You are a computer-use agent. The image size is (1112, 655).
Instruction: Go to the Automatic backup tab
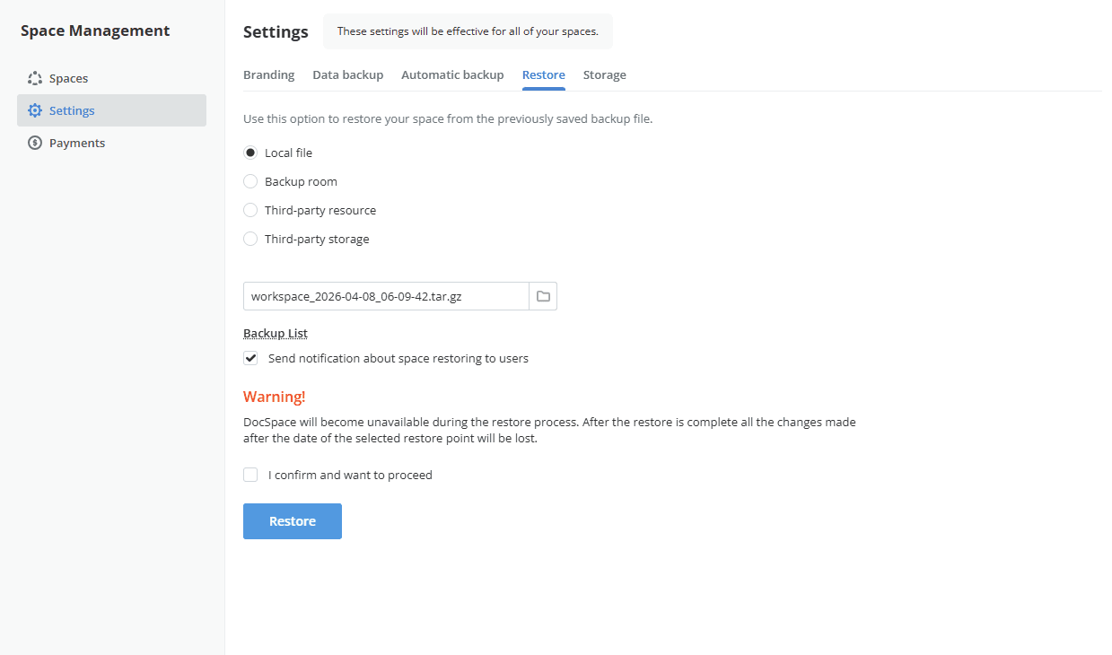click(x=452, y=75)
